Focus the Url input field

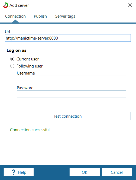tap(68, 38)
